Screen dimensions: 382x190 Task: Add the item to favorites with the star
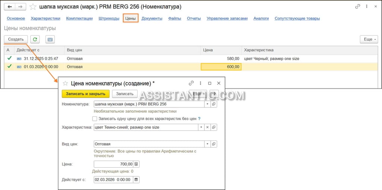tap(33, 7)
